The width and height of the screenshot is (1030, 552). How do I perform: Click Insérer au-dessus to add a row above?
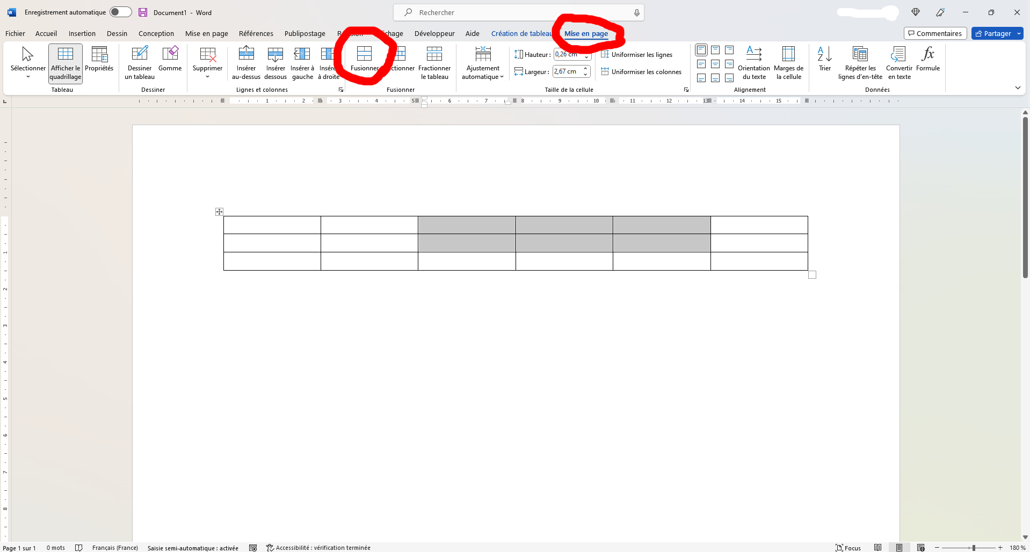tap(245, 62)
